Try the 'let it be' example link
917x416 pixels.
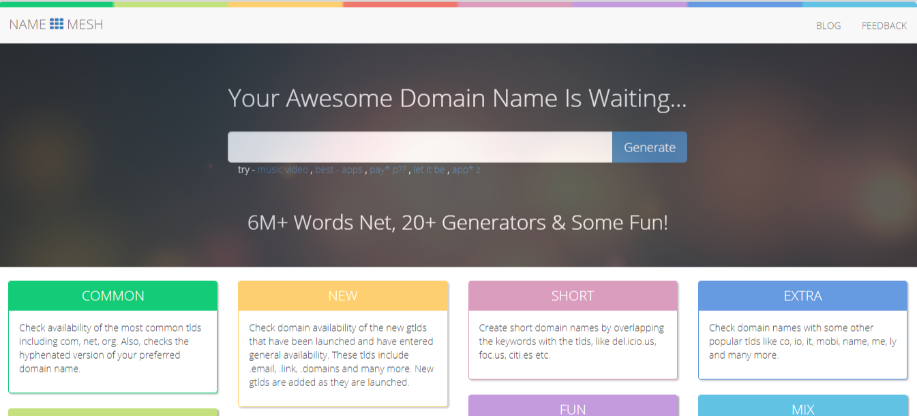point(429,170)
